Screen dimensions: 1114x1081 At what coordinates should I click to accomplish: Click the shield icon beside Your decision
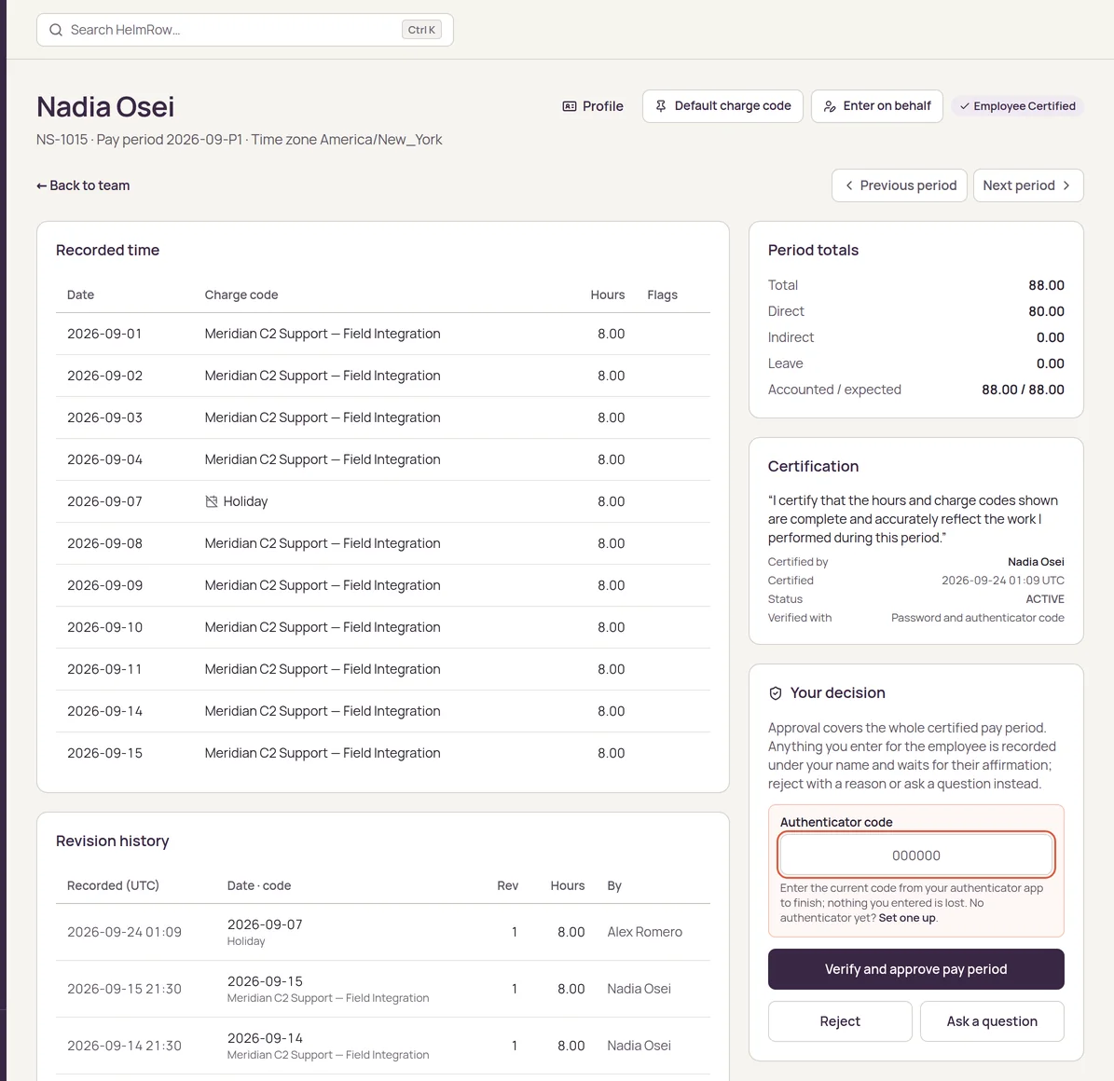coord(775,693)
